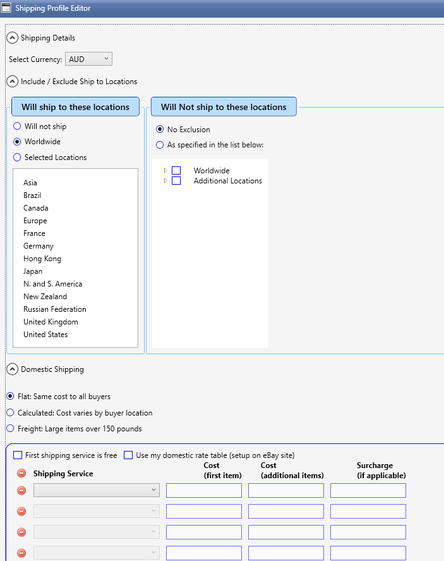The image size is (444, 561).
Task: Choose the Selected Locations radio option
Action: point(17,157)
